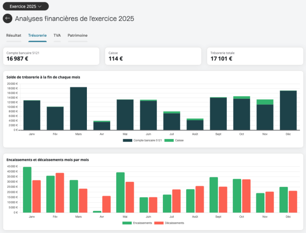Click the Trésorerie totale card
This screenshot has height=233, width=306.
coord(255,56)
